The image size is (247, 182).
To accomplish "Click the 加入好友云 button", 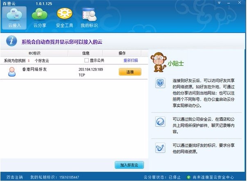I will click(129, 165).
